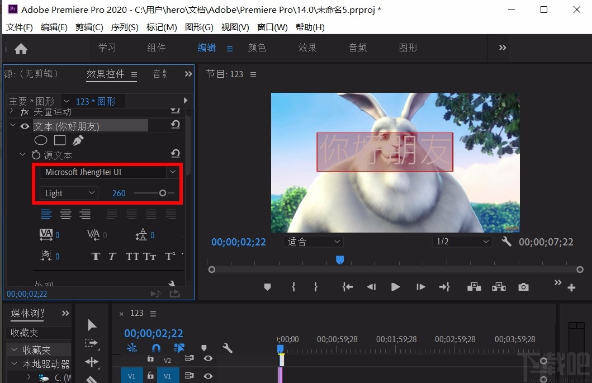The width and height of the screenshot is (592, 383).
Task: Toggle V2 track lock
Action: pyautogui.click(x=150, y=358)
